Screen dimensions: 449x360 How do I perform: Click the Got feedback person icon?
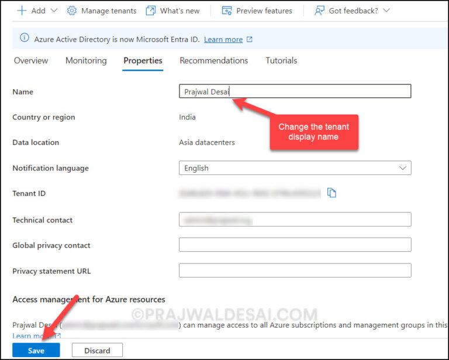(319, 11)
